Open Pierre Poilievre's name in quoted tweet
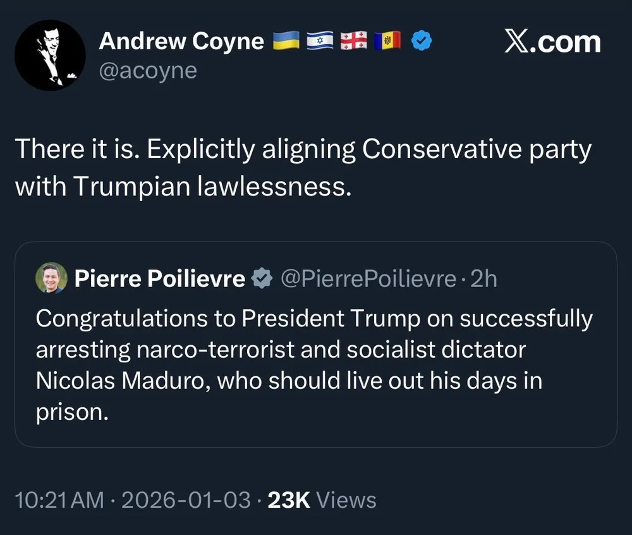The width and height of the screenshot is (632, 535). pyautogui.click(x=160, y=278)
